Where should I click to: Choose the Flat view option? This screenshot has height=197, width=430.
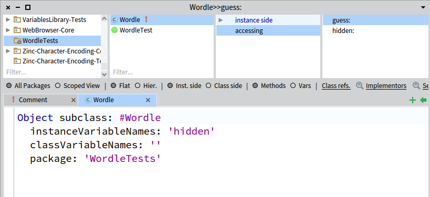point(113,85)
